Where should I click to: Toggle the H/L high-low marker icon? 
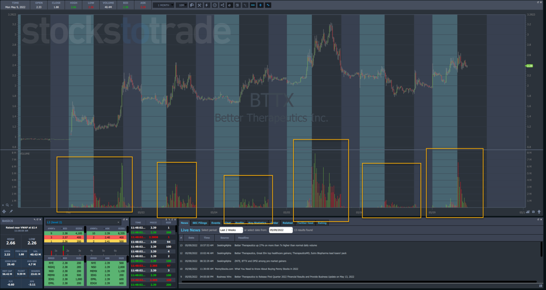tap(245, 5)
